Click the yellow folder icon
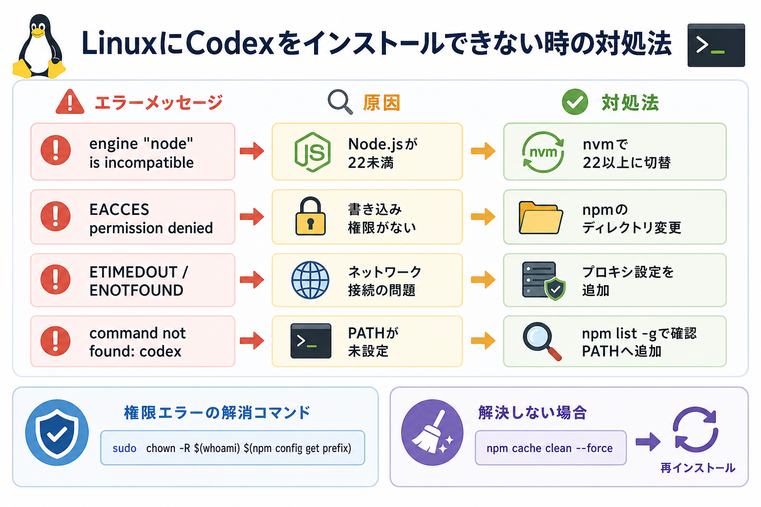 tap(541, 217)
